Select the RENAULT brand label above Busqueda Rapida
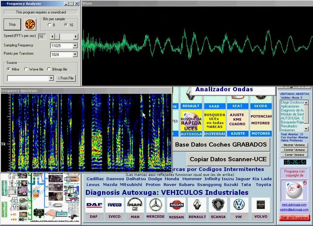Screen dimensions: 313x226 pos(191,106)
